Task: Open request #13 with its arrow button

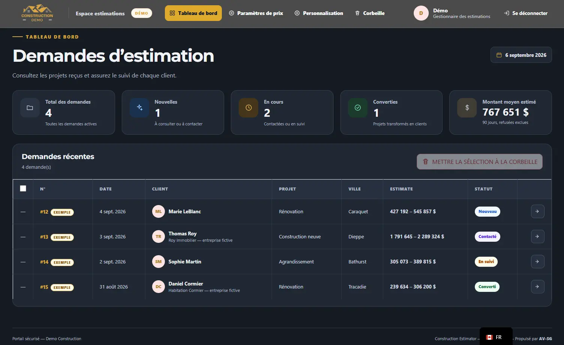Action: coord(537,236)
